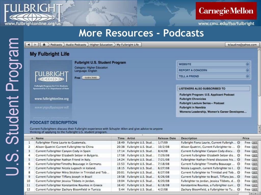Open the WEBSITE link
The height and width of the screenshot is (195, 261).
[214, 64]
